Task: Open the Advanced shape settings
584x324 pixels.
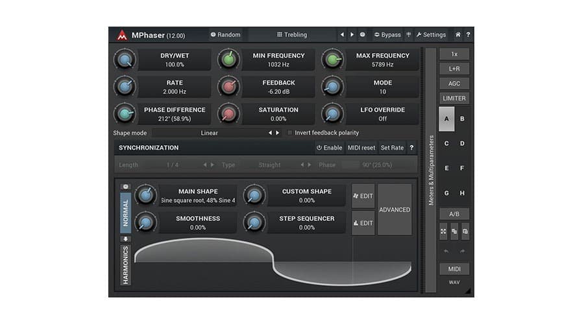Action: point(395,210)
